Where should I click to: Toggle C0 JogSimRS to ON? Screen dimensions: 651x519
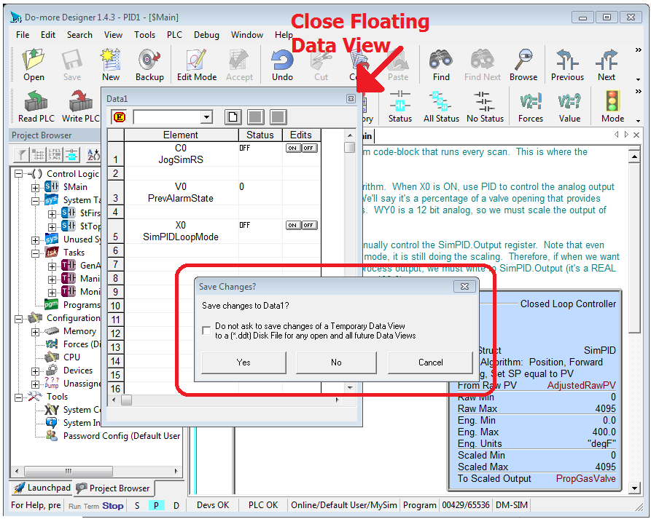tap(292, 148)
